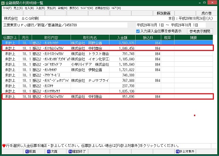The width and height of the screenshot is (219, 156).
Task: Click the app icon in the title bar
Action: coord(3,3)
